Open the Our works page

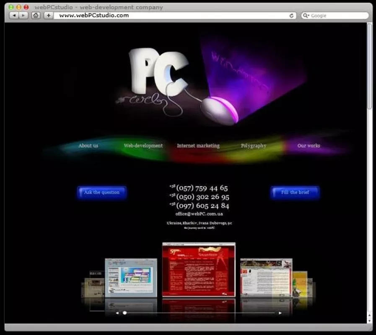pyautogui.click(x=309, y=146)
